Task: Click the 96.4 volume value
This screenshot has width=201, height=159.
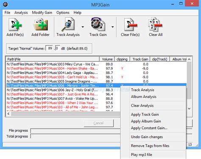Action: coord(109,94)
